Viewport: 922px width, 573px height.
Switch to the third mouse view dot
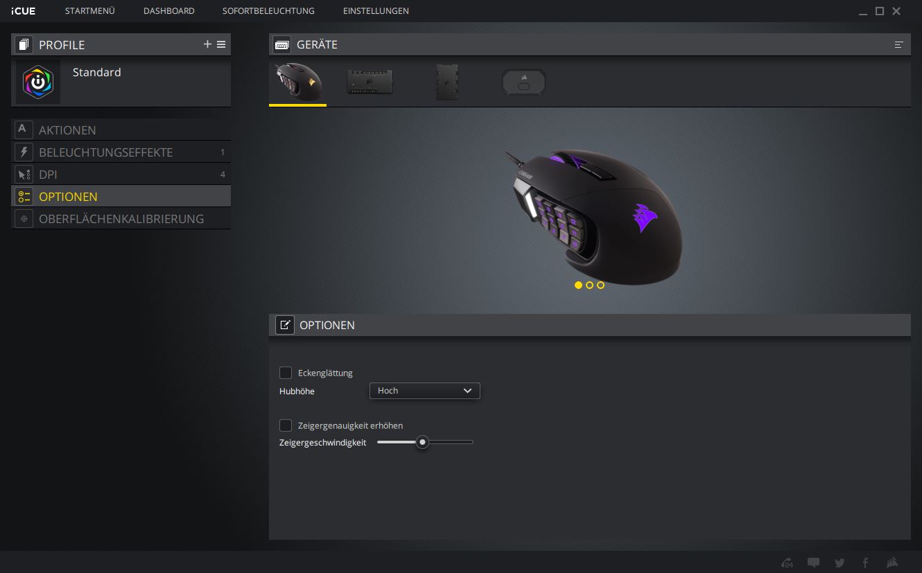600,285
